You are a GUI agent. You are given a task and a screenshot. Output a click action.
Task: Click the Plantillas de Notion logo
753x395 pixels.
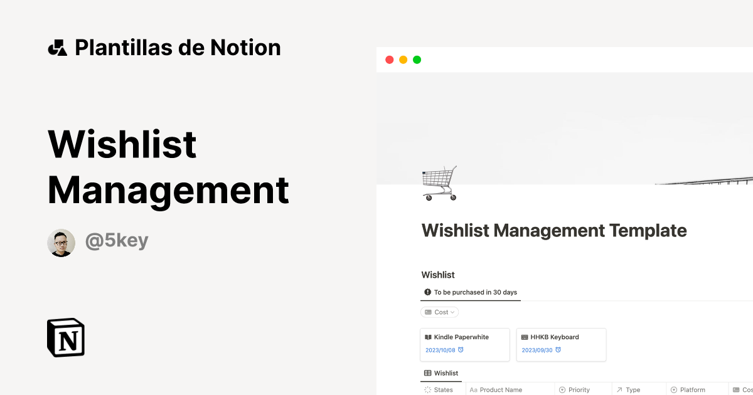point(165,47)
